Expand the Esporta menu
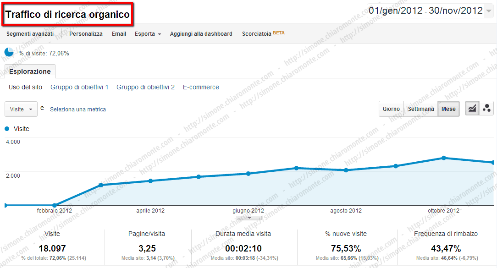Viewport: 497px width, 268px height. point(148,34)
